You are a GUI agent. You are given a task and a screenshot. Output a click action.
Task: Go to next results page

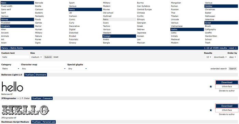233,48
